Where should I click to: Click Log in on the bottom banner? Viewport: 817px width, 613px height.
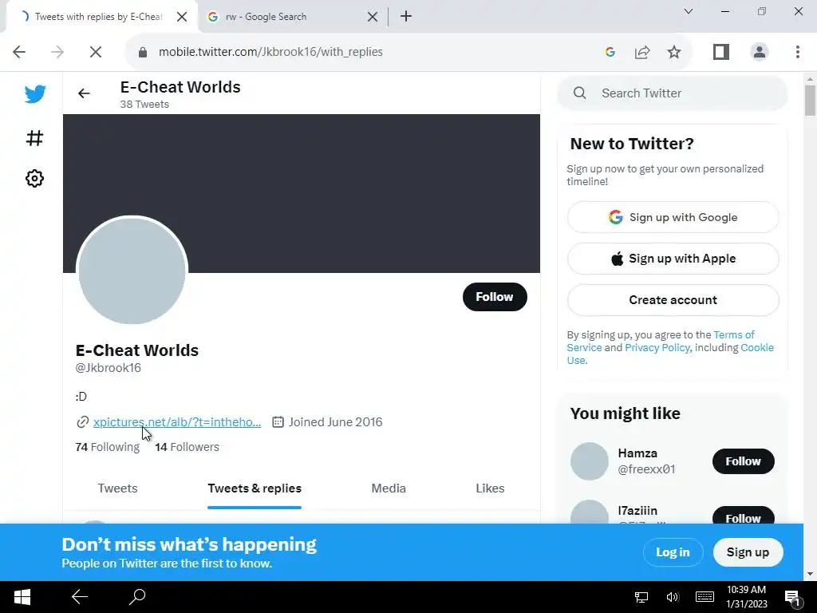click(673, 552)
